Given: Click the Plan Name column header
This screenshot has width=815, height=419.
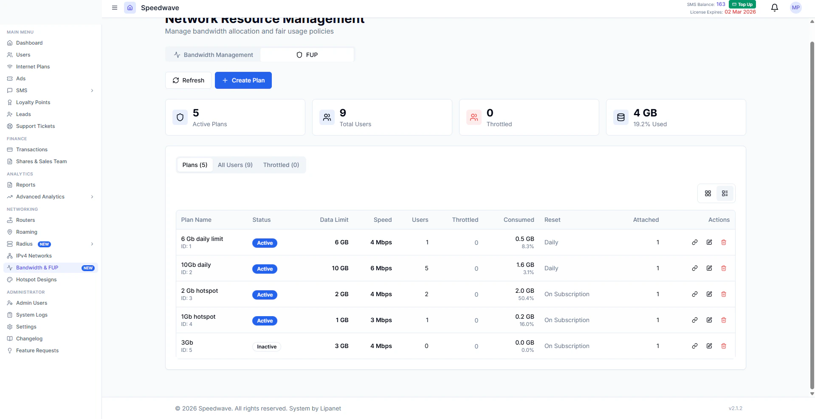Looking at the screenshot, I should (x=196, y=220).
